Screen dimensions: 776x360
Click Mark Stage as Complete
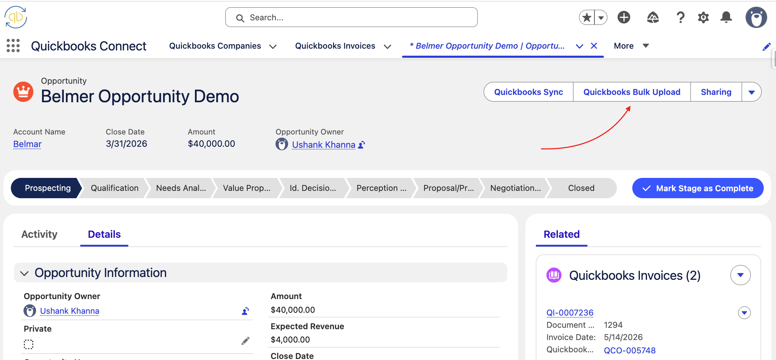tap(698, 188)
